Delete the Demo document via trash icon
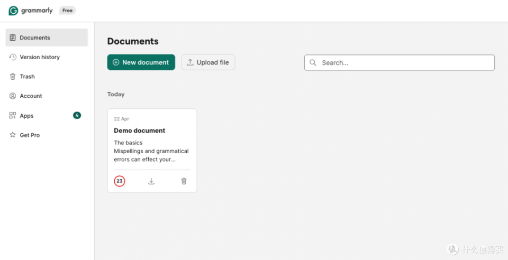This screenshot has height=260, width=508. [x=184, y=181]
